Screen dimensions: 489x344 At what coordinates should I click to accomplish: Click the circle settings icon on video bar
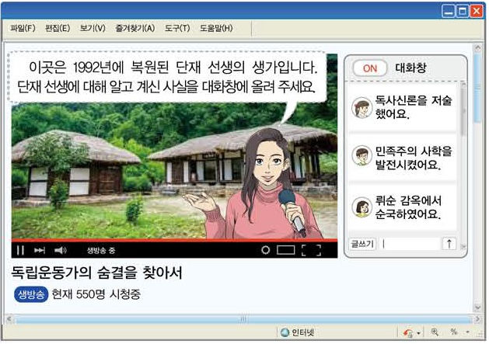pyautogui.click(x=265, y=250)
